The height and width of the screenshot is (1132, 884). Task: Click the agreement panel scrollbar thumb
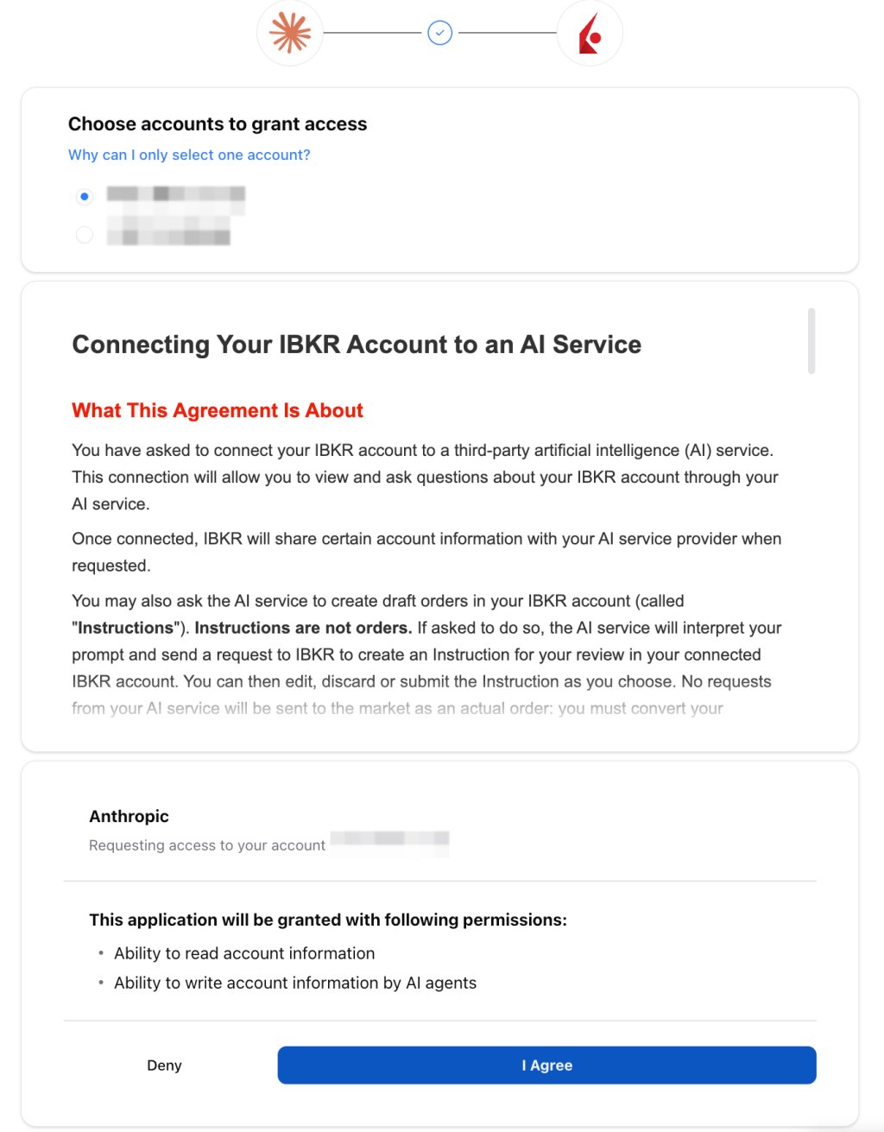point(811,341)
